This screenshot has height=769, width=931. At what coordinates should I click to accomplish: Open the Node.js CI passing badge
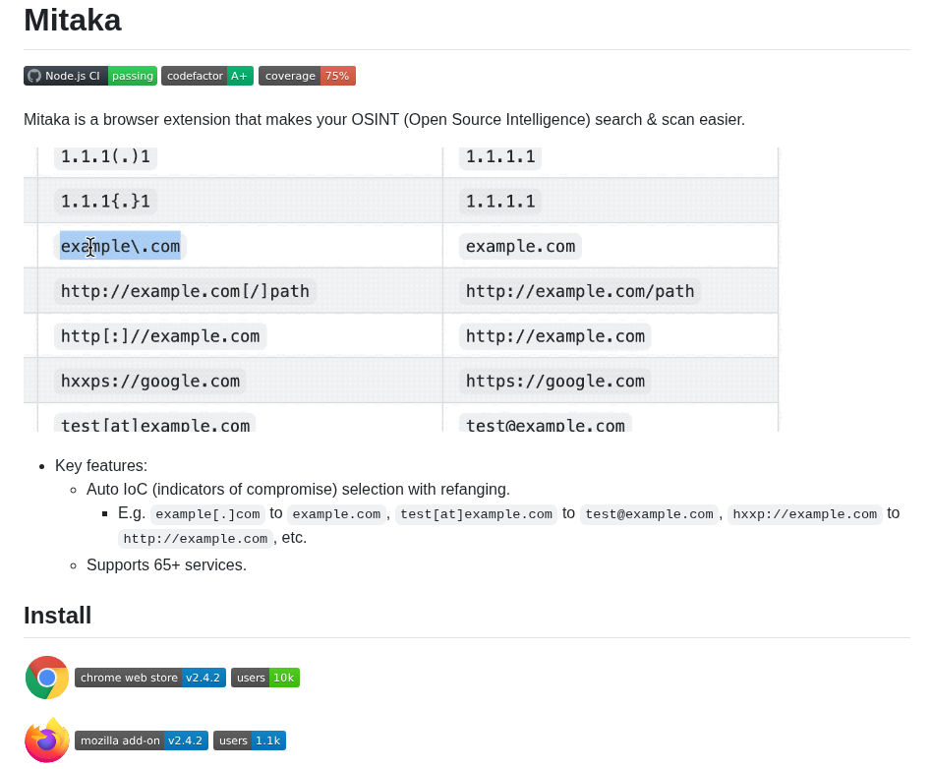(x=90, y=76)
